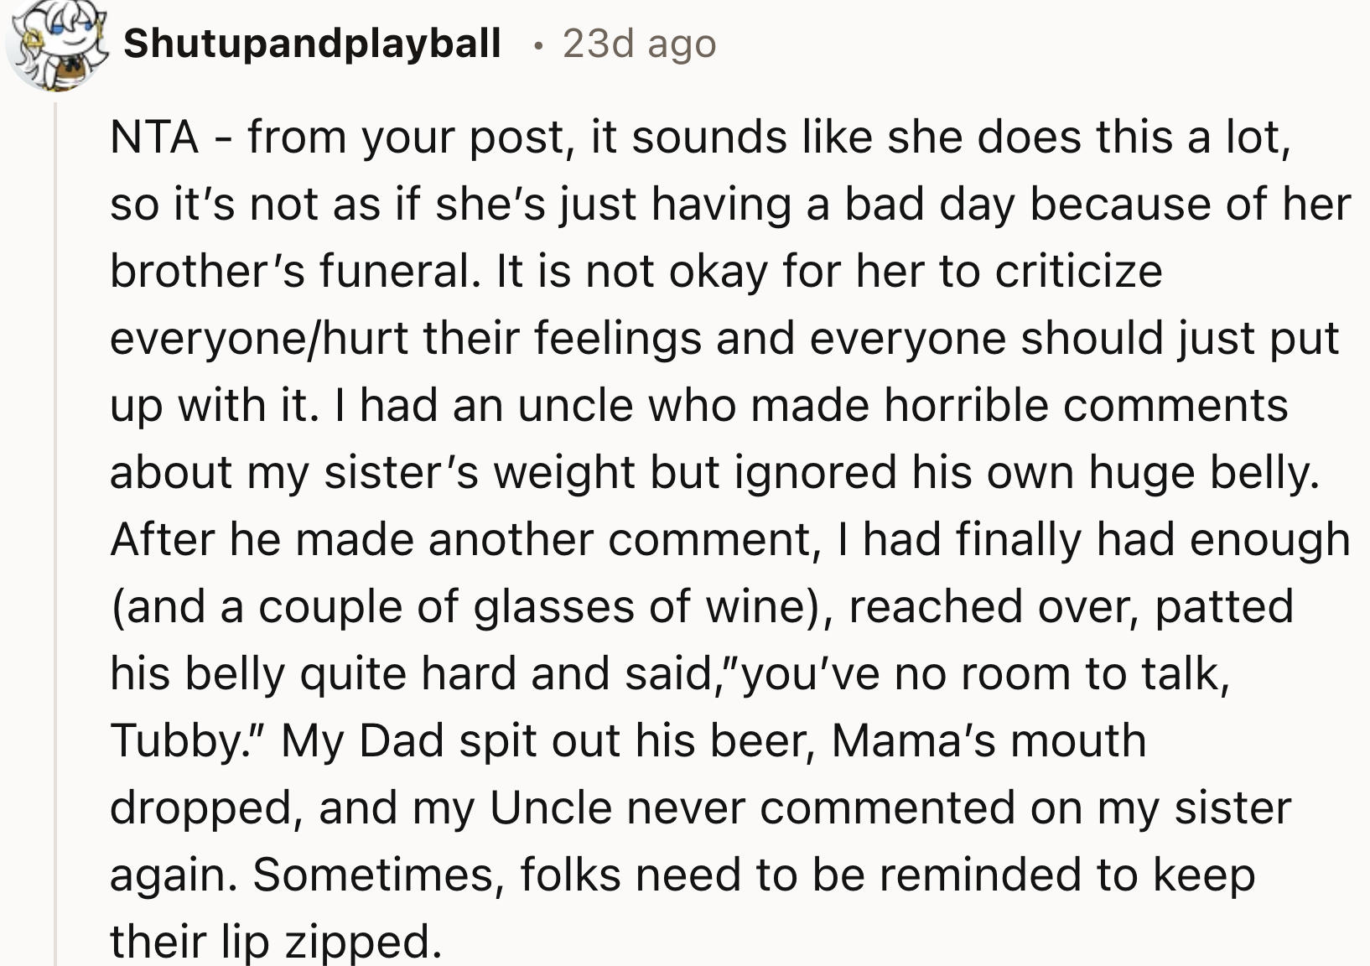Click the word "criticize" in the comment
The image size is (1370, 966).
(x=1078, y=272)
